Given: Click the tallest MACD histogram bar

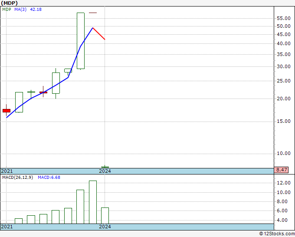Looking at the screenshot, I should 93,202.
